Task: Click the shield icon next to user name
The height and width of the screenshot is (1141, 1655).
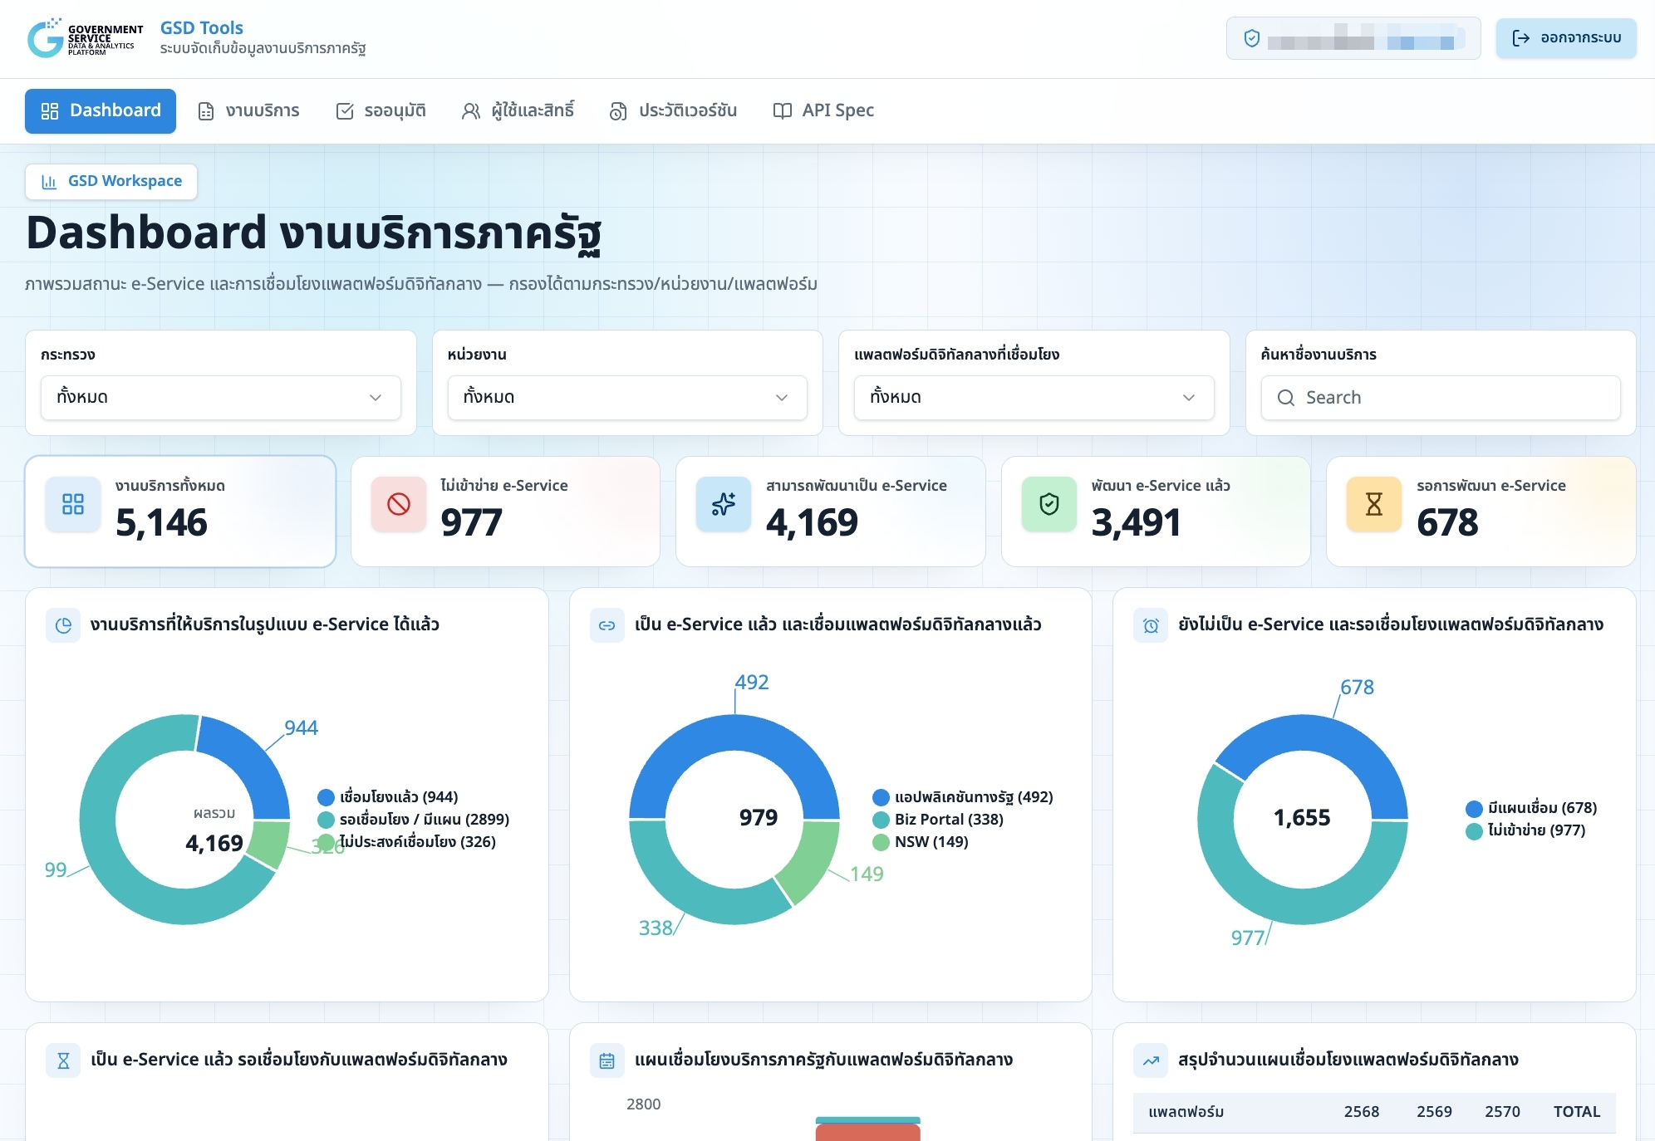Action: [x=1252, y=38]
